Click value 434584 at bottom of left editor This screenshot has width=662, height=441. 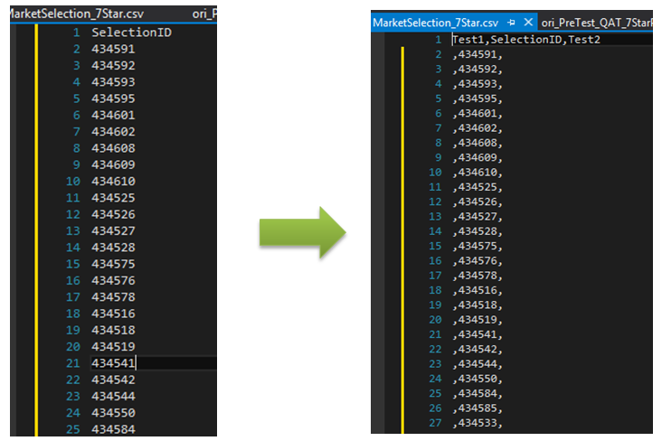113,428
